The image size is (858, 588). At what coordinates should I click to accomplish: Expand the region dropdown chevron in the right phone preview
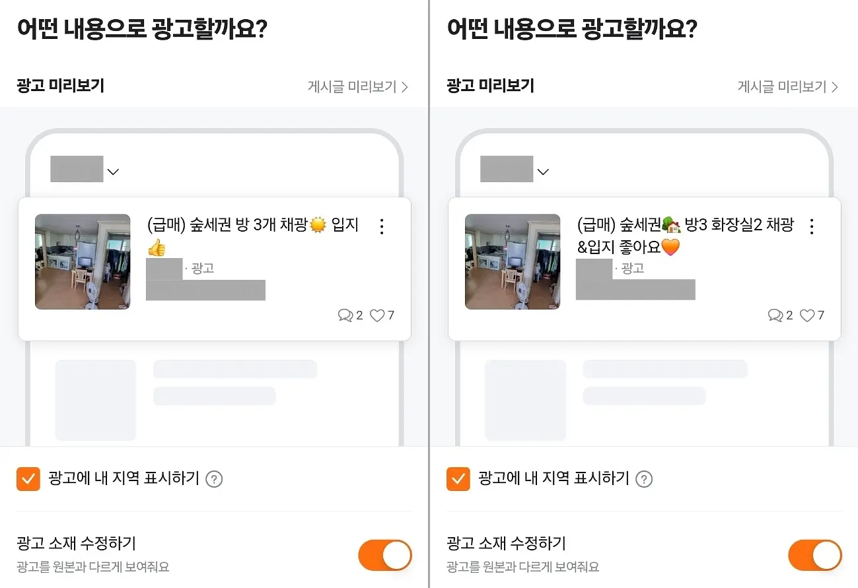click(x=543, y=172)
